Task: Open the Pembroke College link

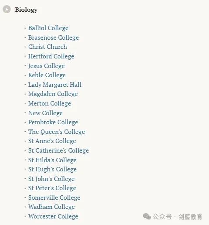Action: pyautogui.click(x=53, y=122)
